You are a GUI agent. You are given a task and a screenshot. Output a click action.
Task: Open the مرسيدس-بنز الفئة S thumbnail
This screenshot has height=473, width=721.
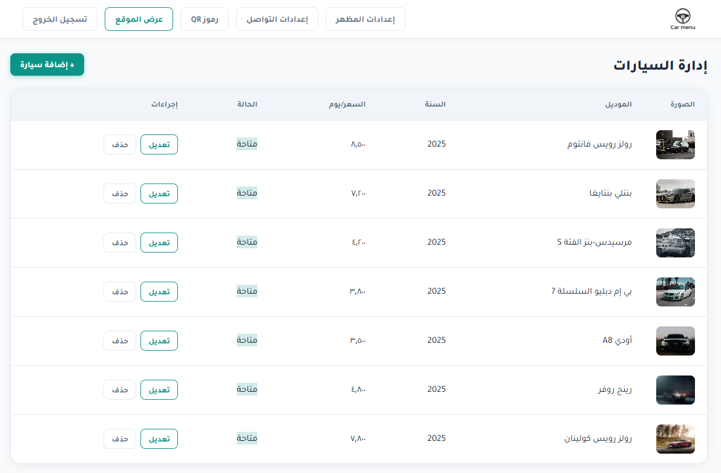coord(675,243)
